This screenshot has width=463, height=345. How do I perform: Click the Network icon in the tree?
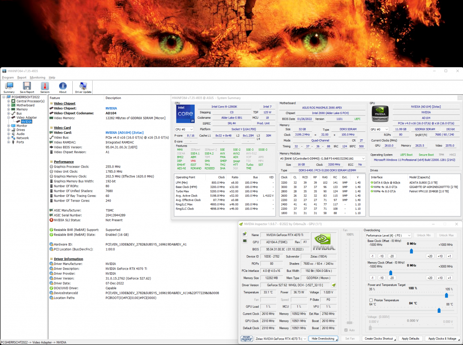14,138
